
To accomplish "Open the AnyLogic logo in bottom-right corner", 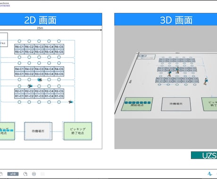I will pyautogui.click(x=210, y=174).
